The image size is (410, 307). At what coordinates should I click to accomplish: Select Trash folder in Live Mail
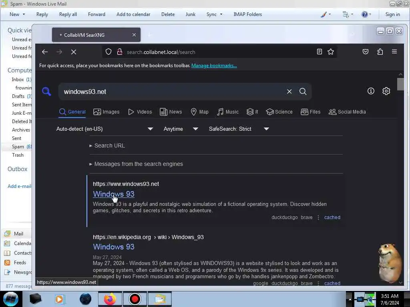[x=18, y=155]
